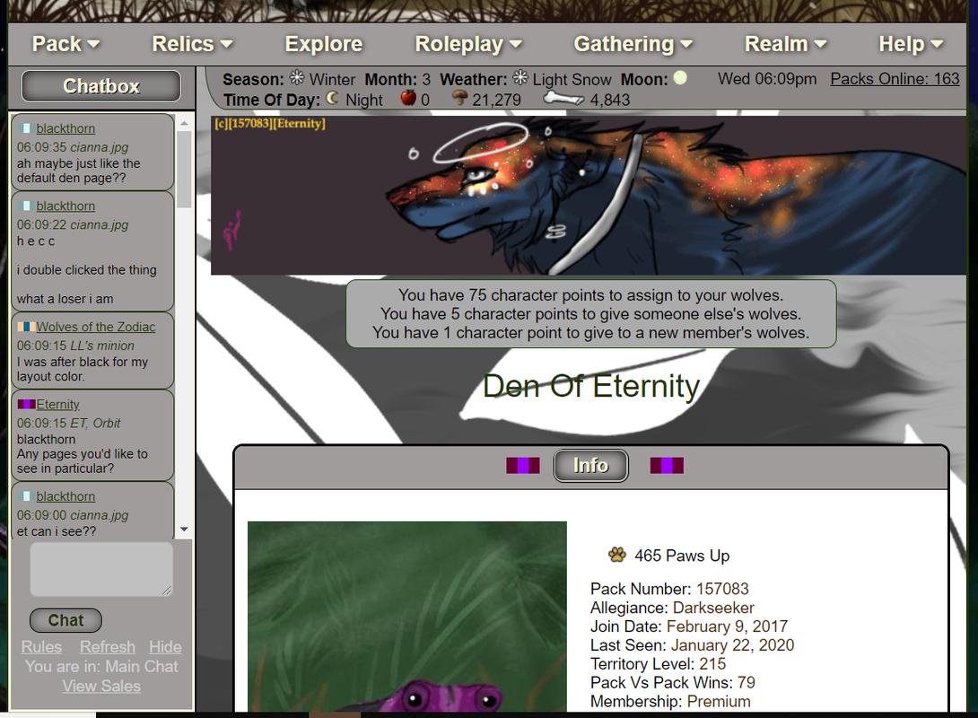The width and height of the screenshot is (978, 718).
Task: Open the Packs Online: 163 link
Action: 895,79
